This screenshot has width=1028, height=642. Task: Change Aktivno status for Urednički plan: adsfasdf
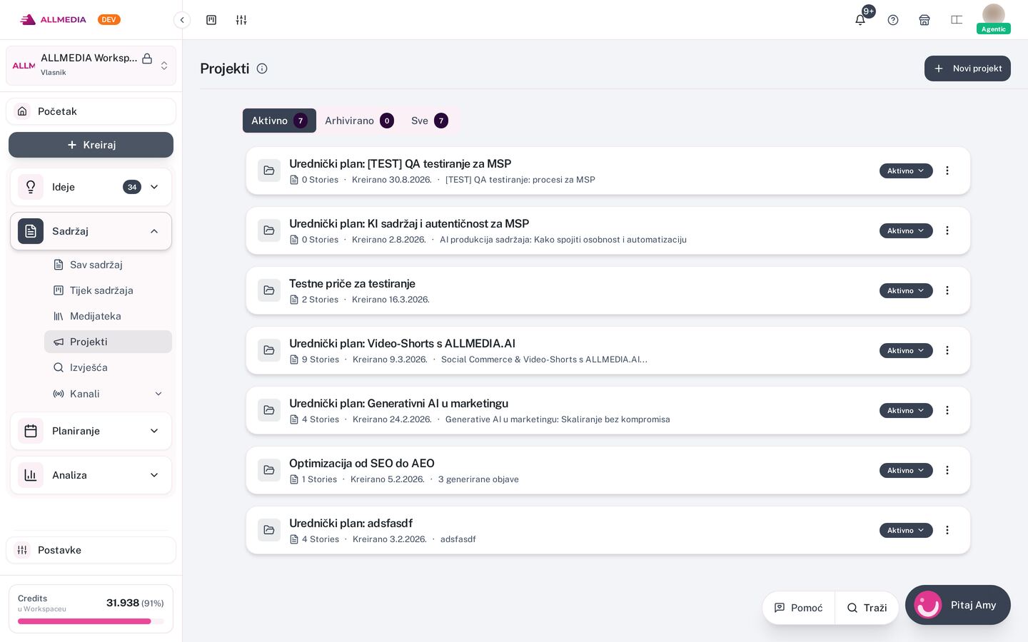click(x=906, y=530)
